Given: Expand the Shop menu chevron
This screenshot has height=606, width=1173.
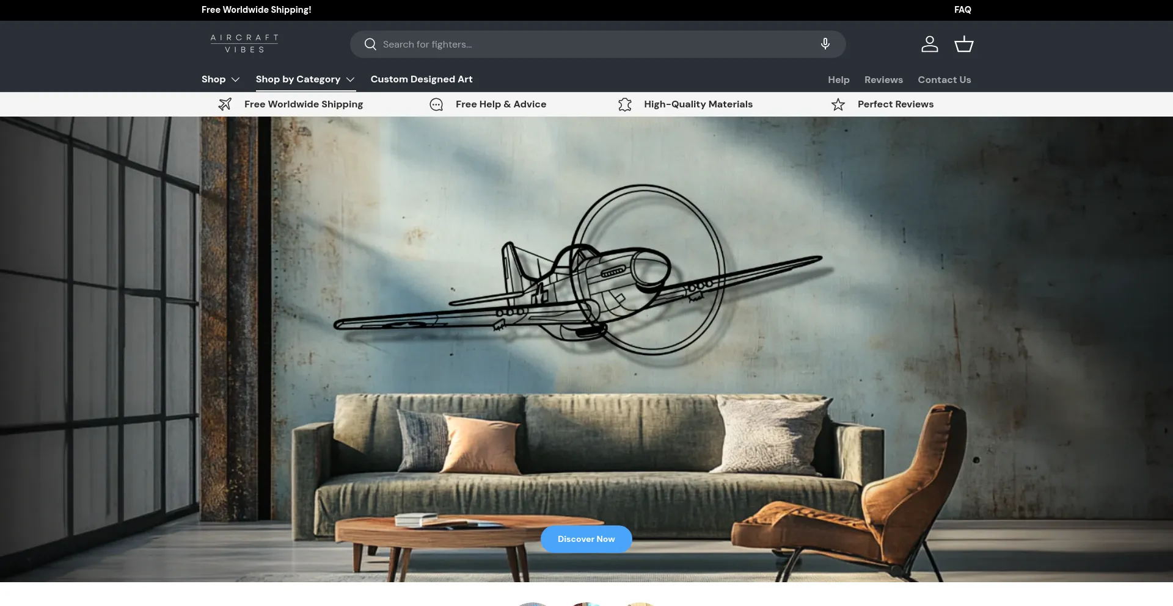Looking at the screenshot, I should tap(235, 80).
